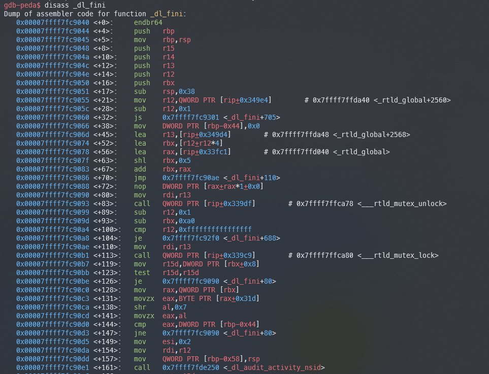
Task: Click operand 'QWORD PTR [rbp-0x58],rsp'
Action: click(x=211, y=359)
